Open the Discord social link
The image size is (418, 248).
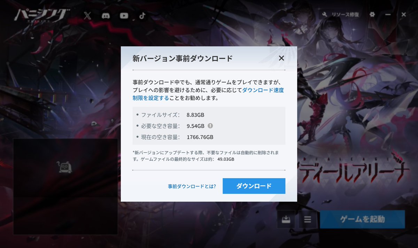pos(106,16)
